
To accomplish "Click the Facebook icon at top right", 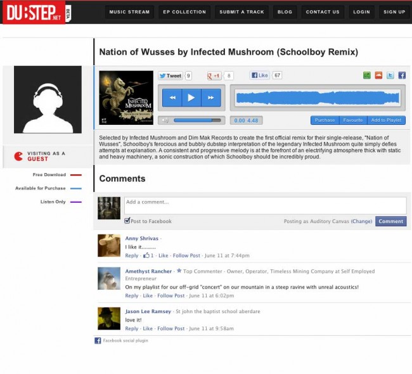I will 402,75.
